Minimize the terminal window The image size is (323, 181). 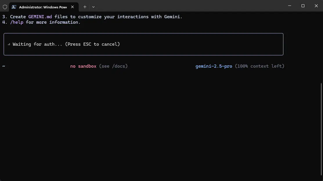[289, 6]
